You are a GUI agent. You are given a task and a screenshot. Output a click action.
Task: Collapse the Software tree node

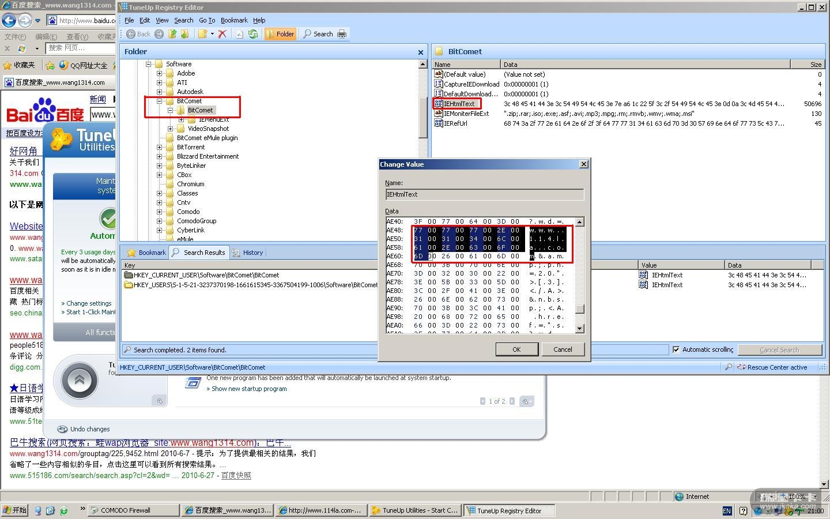149,64
